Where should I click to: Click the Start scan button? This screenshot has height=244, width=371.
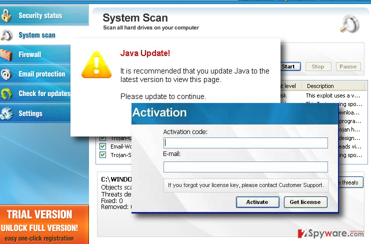click(290, 66)
